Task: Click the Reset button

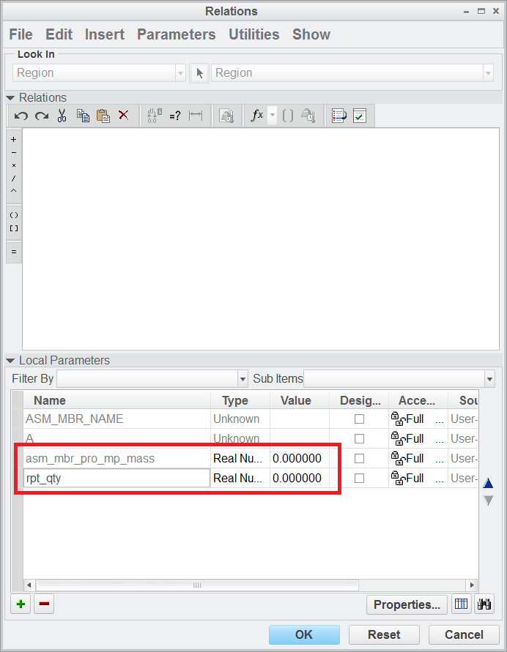Action: pyautogui.click(x=384, y=634)
